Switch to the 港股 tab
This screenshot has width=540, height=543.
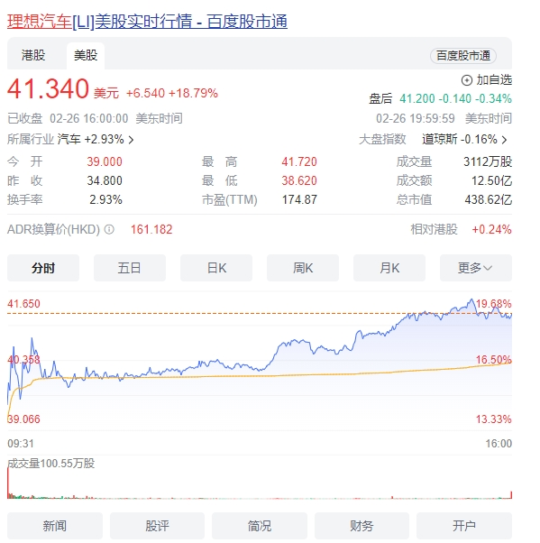point(33,55)
